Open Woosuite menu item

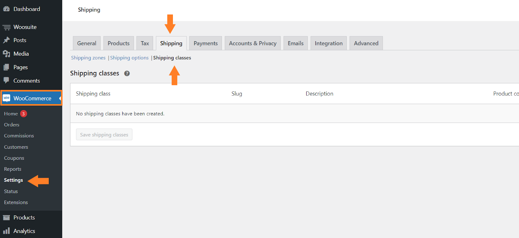[25, 27]
